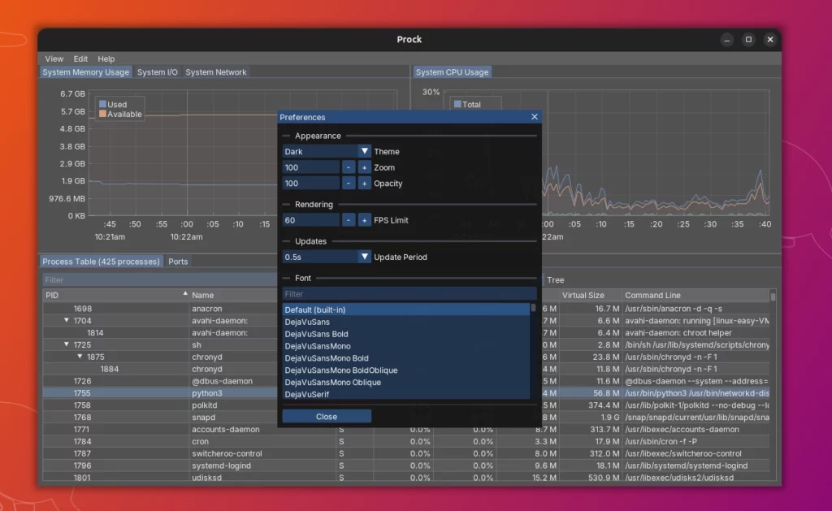
Task: Collapse tree arrow for PID 1725
Action: (67, 344)
